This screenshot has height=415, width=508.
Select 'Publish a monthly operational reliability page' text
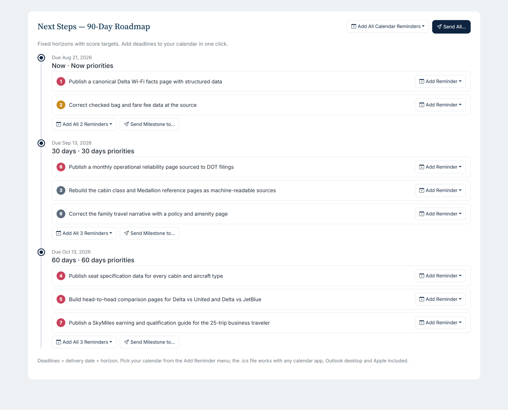[123, 167]
